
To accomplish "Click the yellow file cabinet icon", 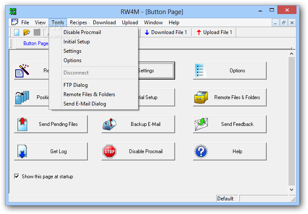I will (201, 97).
